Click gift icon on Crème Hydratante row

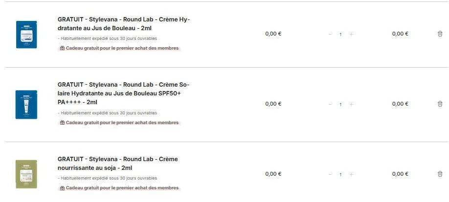click(x=62, y=48)
